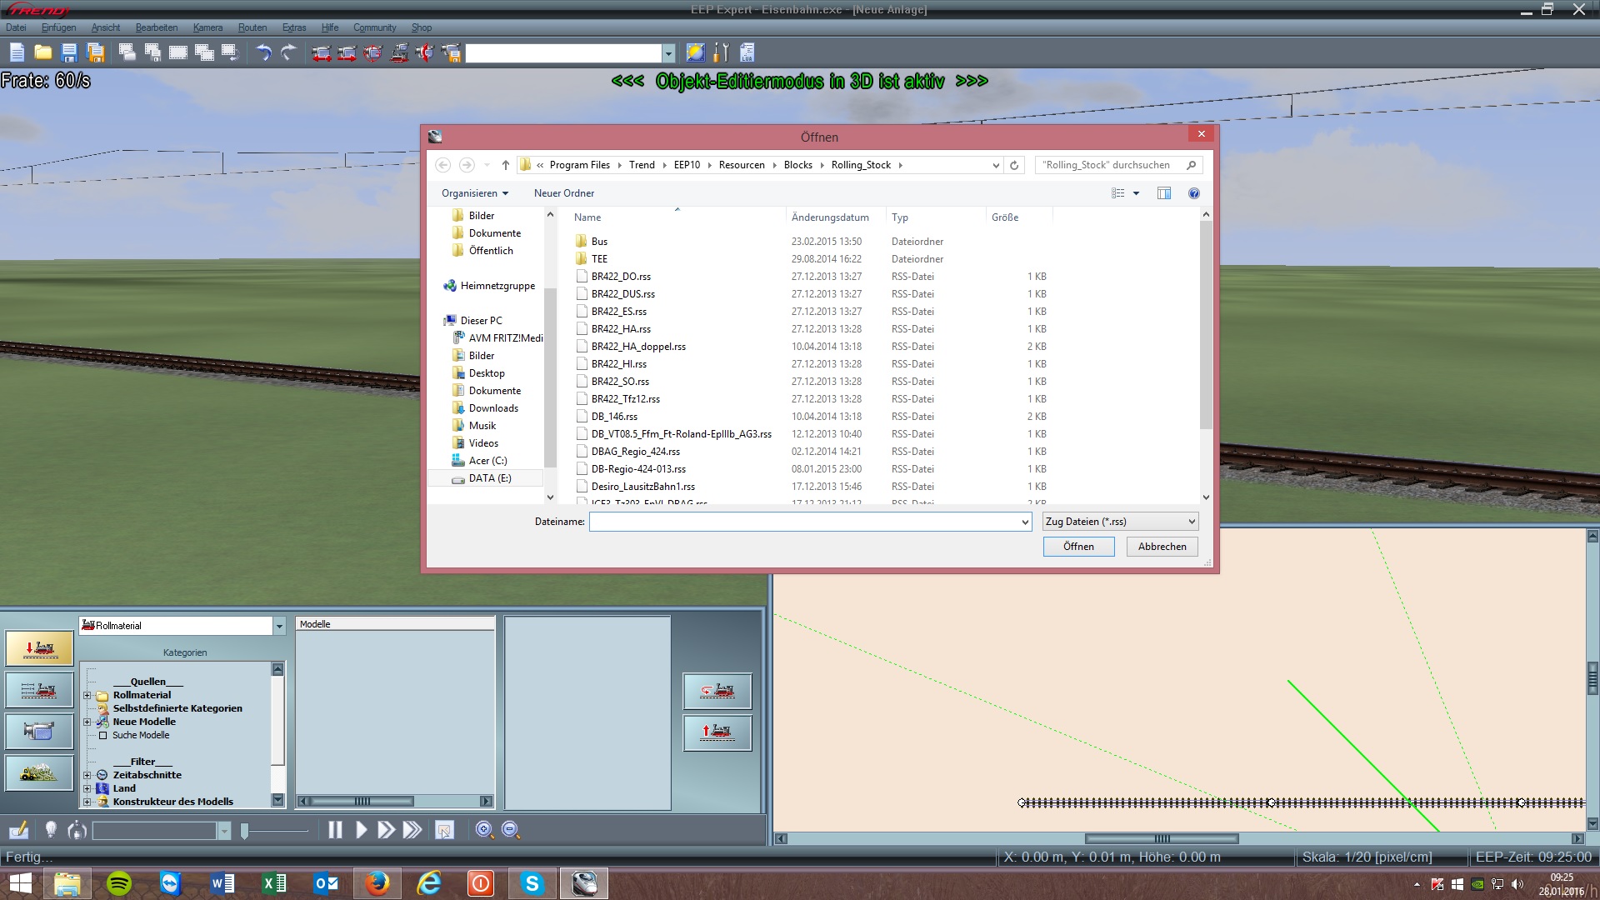The width and height of the screenshot is (1600, 900).
Task: Pause the simulation
Action: (x=335, y=830)
